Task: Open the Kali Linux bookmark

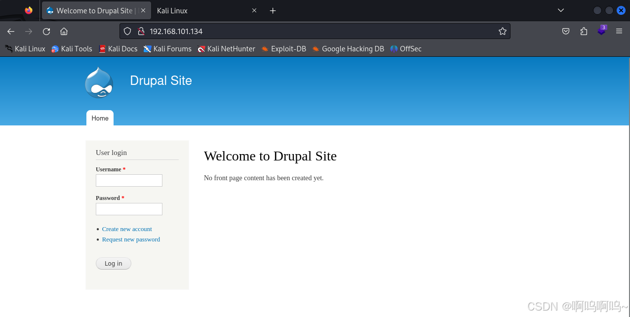Action: tap(25, 49)
